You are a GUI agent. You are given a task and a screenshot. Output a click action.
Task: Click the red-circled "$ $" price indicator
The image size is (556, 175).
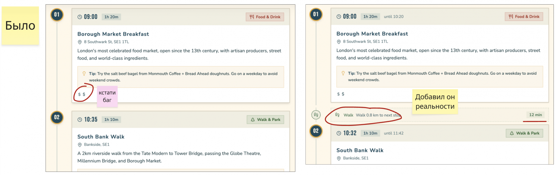pos(82,94)
